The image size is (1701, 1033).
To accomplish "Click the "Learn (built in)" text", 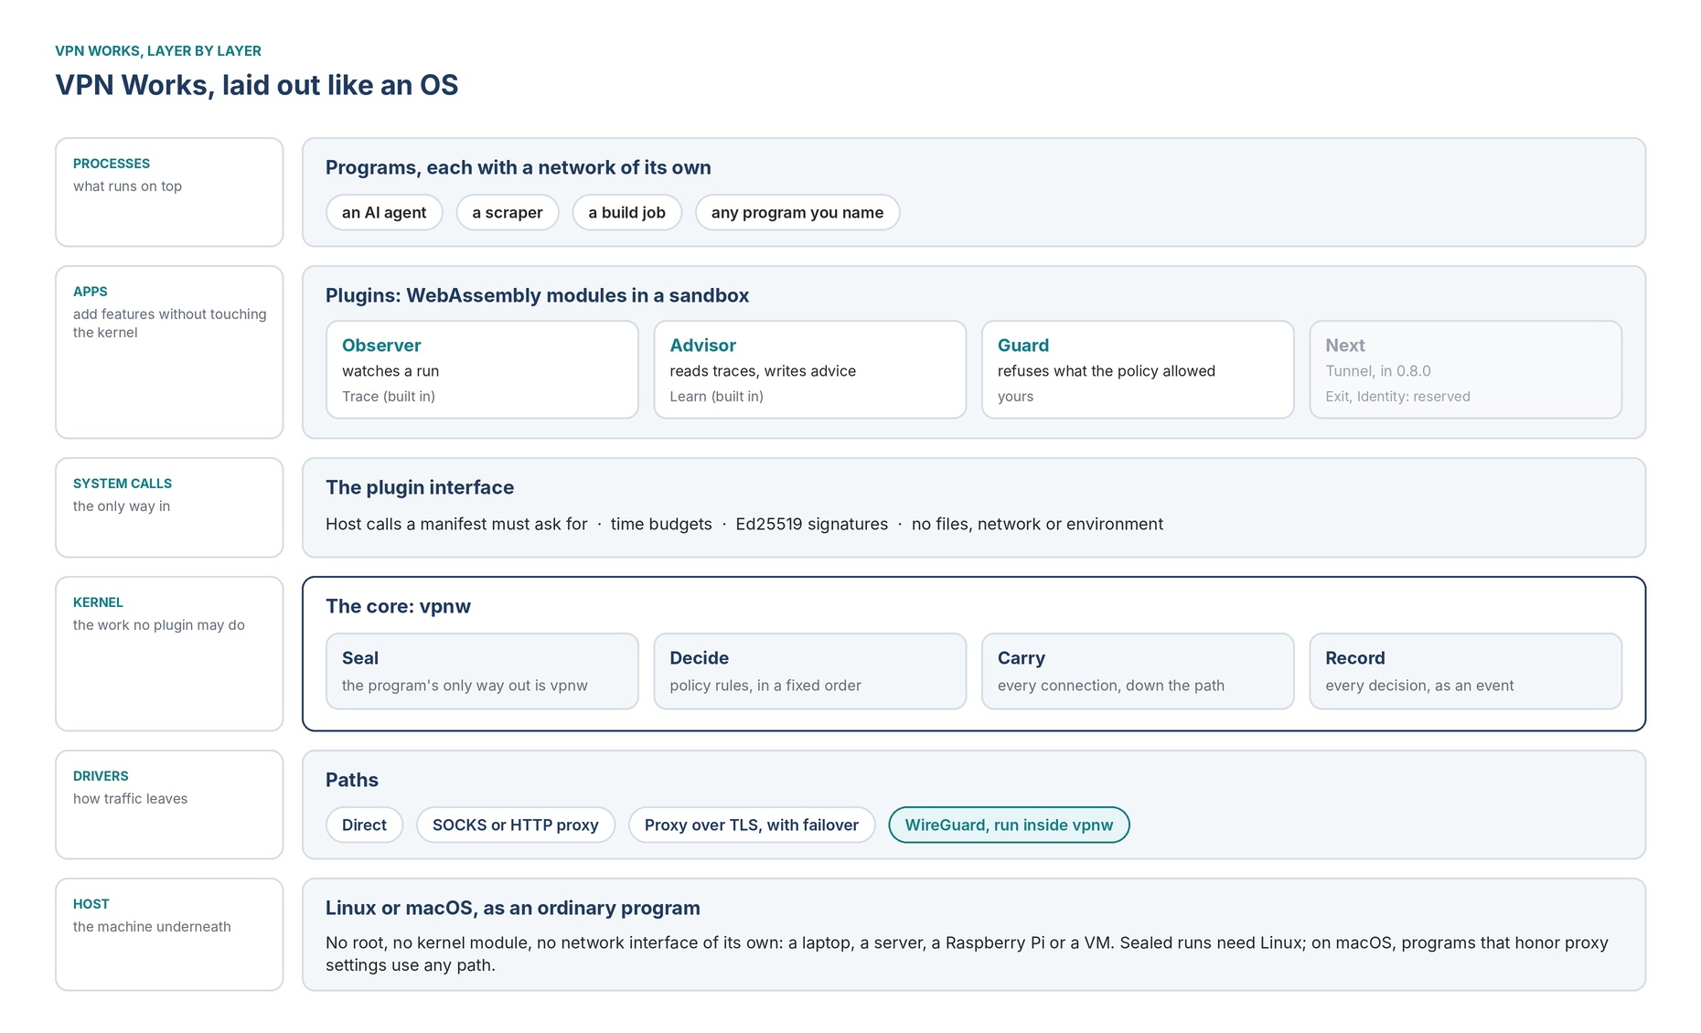I will click(x=716, y=396).
